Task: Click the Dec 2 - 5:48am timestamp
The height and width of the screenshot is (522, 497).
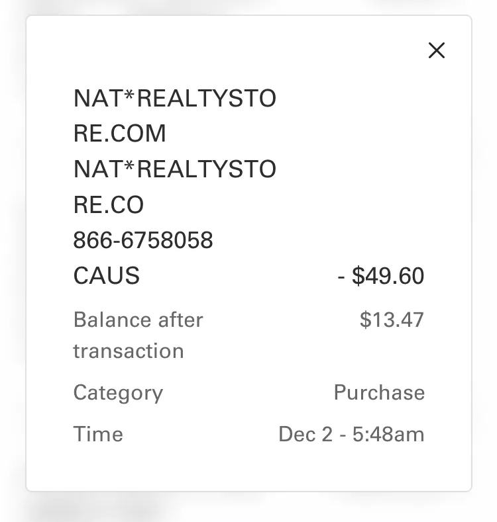Action: (351, 434)
